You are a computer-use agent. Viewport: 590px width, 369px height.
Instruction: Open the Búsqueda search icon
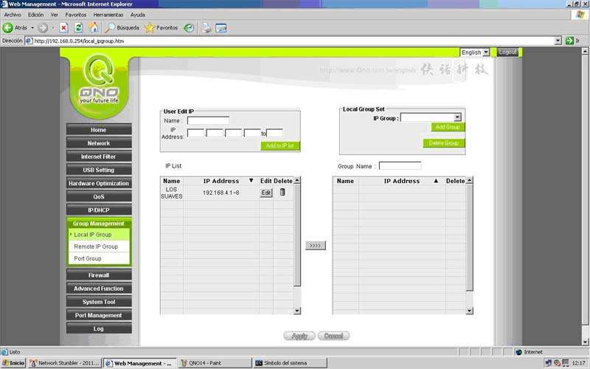(111, 27)
